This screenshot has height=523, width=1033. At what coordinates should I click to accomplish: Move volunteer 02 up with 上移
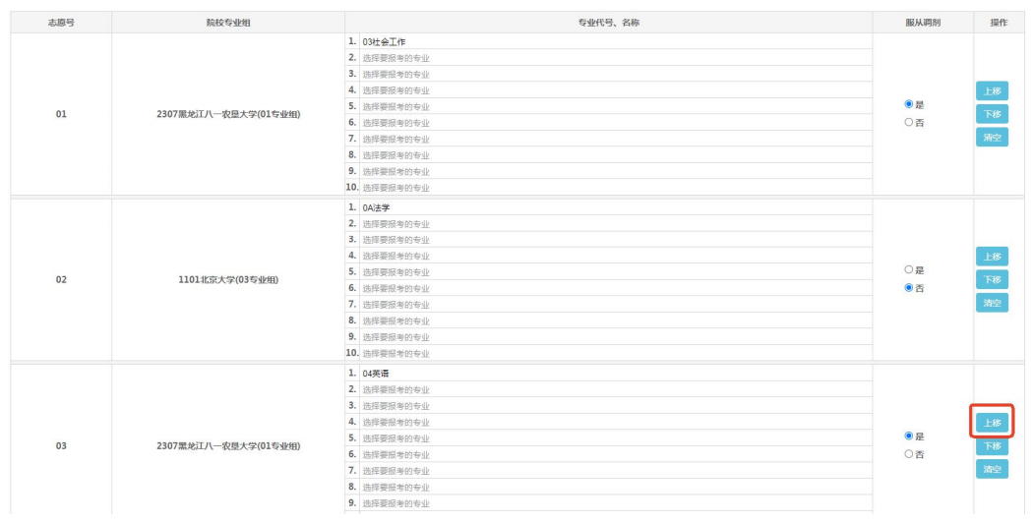click(x=992, y=257)
